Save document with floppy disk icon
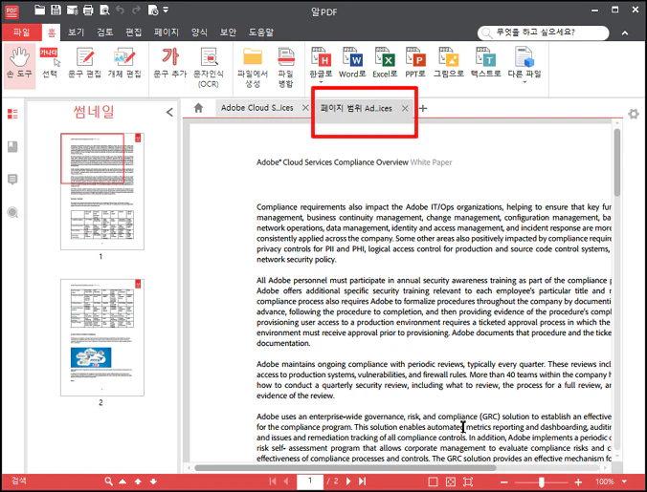Image resolution: width=647 pixels, height=492 pixels. click(56, 10)
